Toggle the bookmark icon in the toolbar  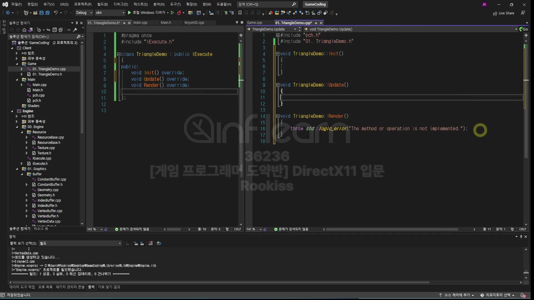[x=240, y=13]
